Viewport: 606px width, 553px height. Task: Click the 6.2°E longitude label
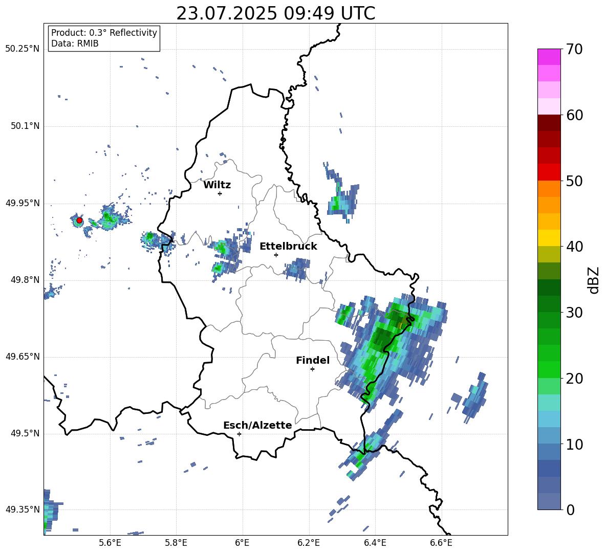[x=309, y=543]
